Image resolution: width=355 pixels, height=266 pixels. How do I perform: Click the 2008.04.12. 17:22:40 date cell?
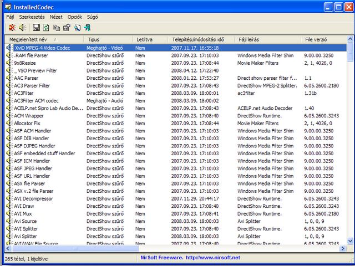tap(195, 70)
